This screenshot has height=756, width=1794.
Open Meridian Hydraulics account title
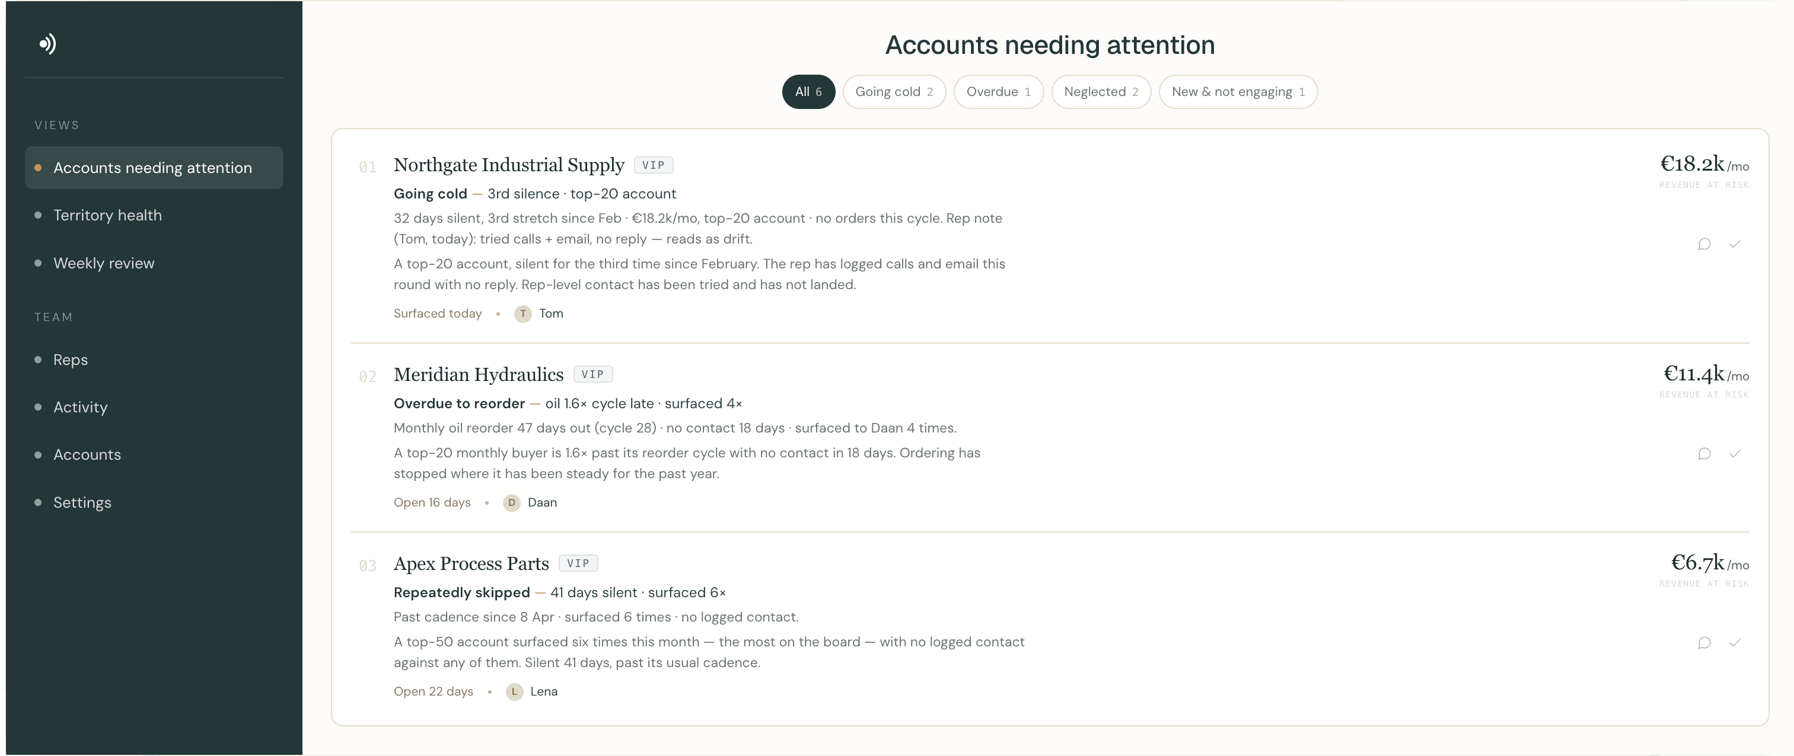point(479,375)
